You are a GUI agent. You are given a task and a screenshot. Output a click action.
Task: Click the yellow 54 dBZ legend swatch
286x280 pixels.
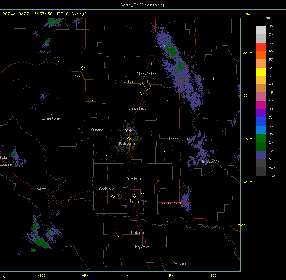pos(261,71)
